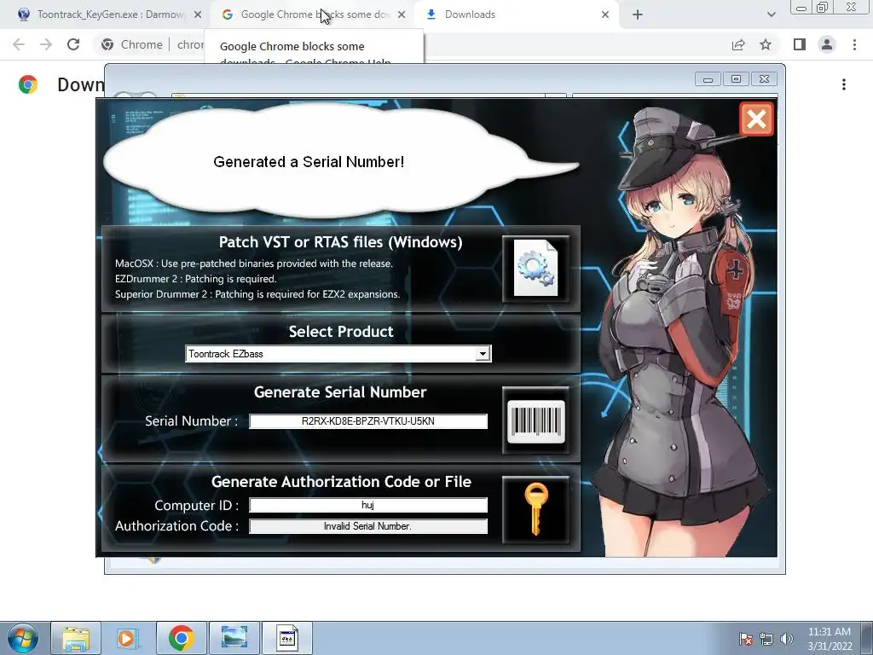
Task: Open a new Chrome tab
Action: pos(638,14)
